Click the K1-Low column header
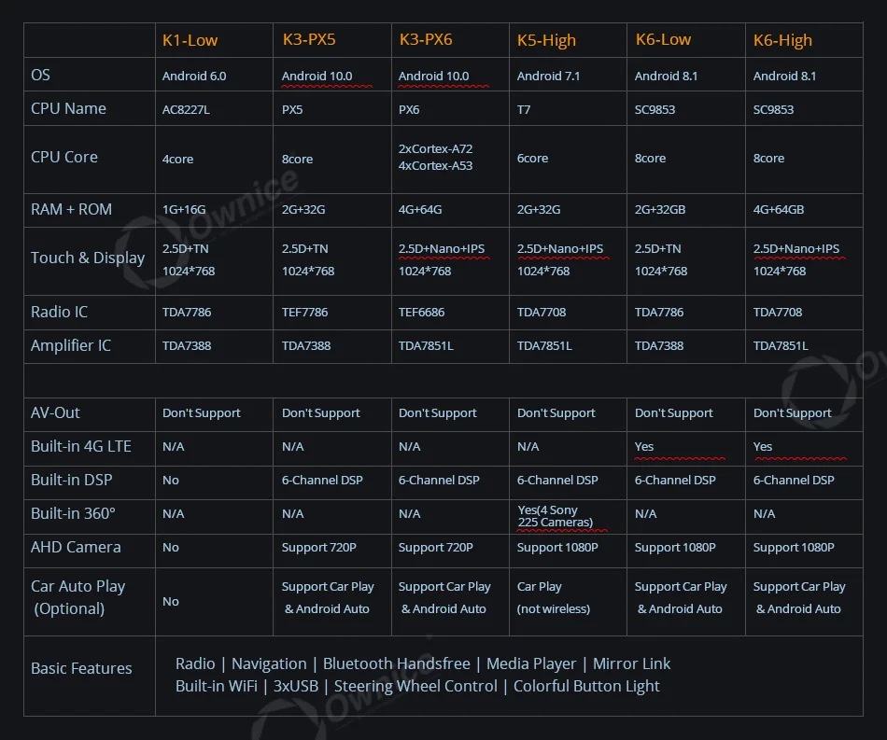887x740 pixels. [190, 40]
